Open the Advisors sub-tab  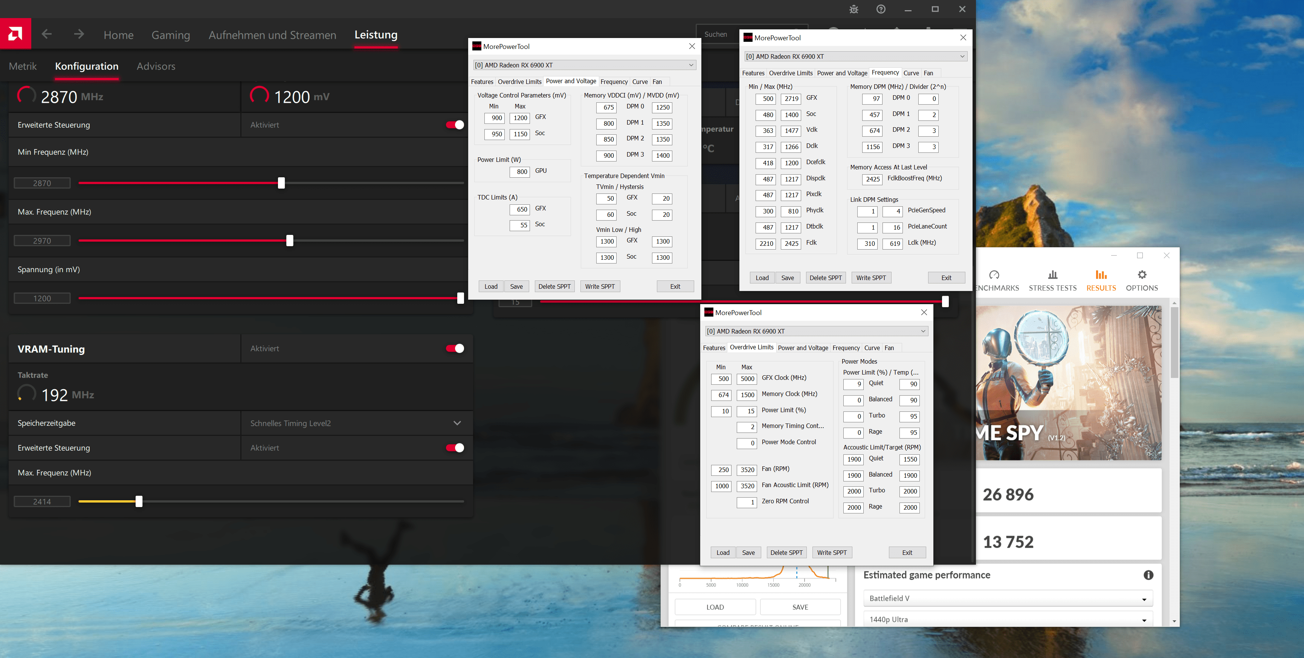(156, 66)
